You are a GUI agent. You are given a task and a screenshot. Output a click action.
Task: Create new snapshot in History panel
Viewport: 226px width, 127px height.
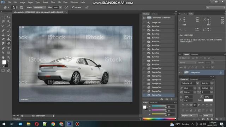tap(167, 99)
